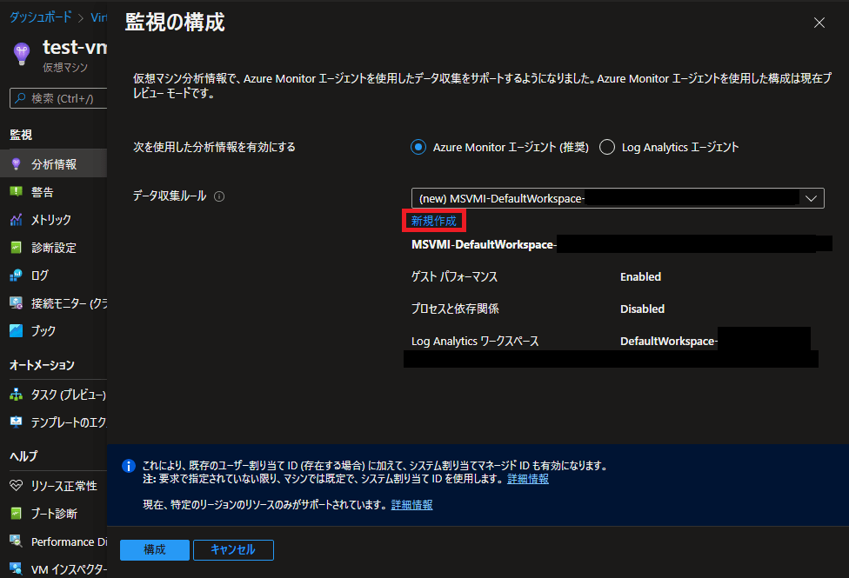Click the データ収集ルール label
Image resolution: width=849 pixels, height=578 pixels.
(170, 196)
